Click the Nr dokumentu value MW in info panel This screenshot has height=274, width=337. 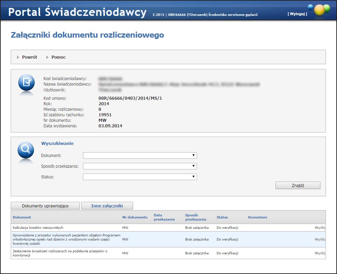point(103,120)
